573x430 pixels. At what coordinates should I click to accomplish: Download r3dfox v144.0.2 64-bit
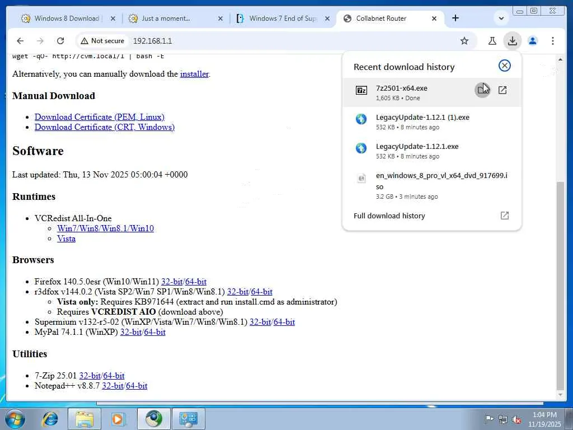pyautogui.click(x=262, y=292)
